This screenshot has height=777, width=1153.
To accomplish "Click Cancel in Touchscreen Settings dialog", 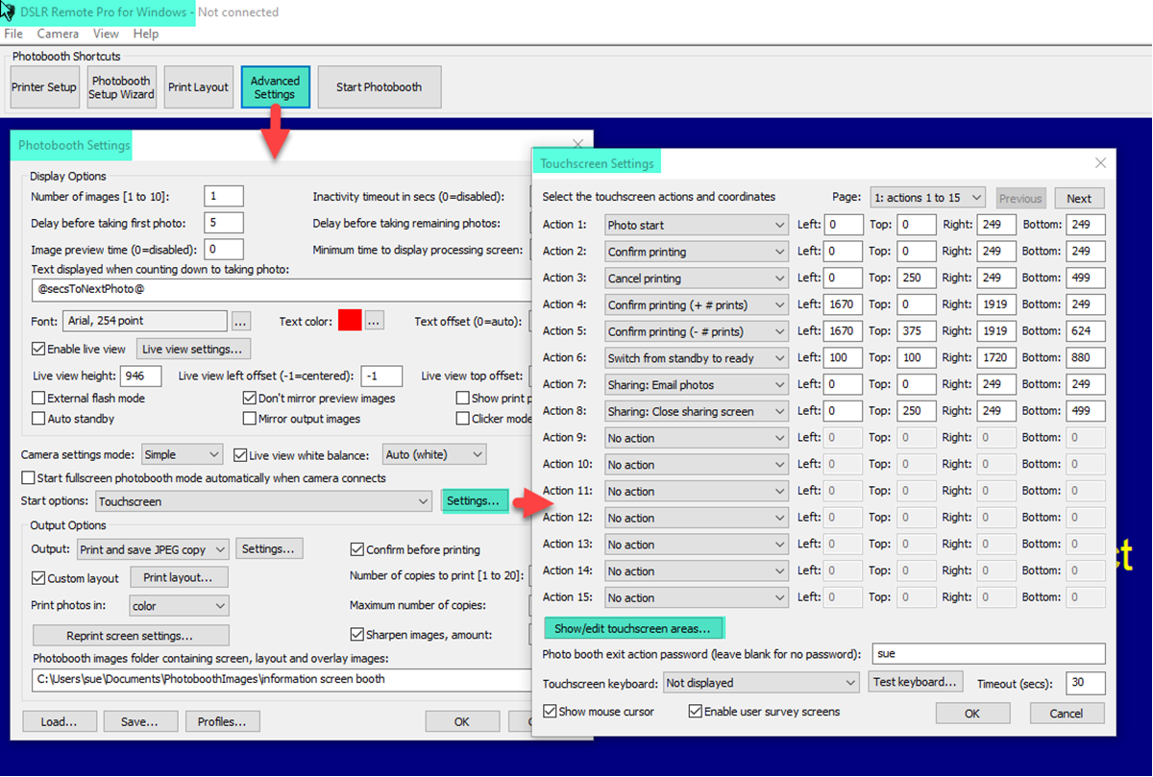I will tap(1067, 714).
